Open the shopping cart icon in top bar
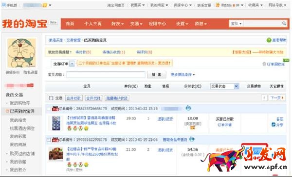The width and height of the screenshot is (292, 177). click(218, 5)
